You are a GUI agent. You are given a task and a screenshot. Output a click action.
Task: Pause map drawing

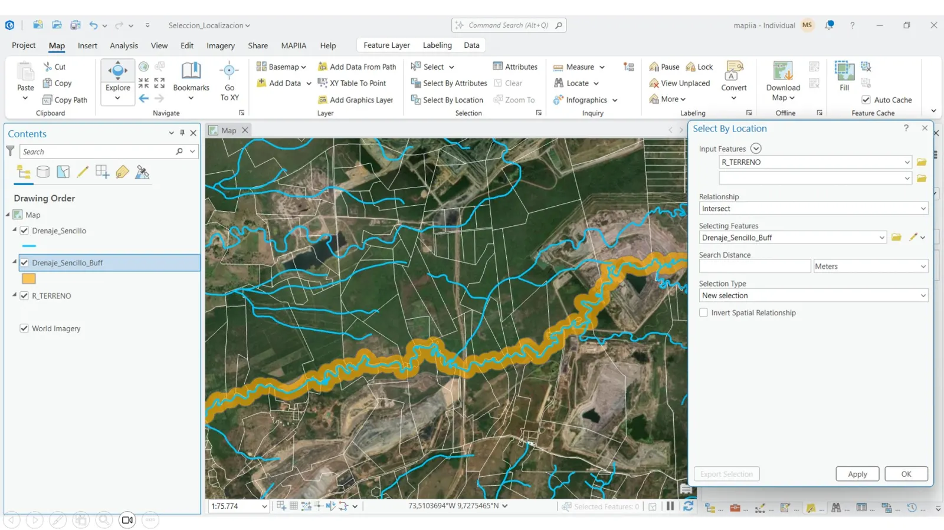click(670, 506)
